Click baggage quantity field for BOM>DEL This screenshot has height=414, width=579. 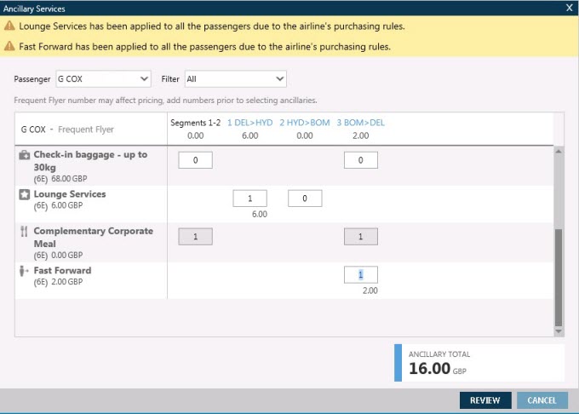click(360, 160)
